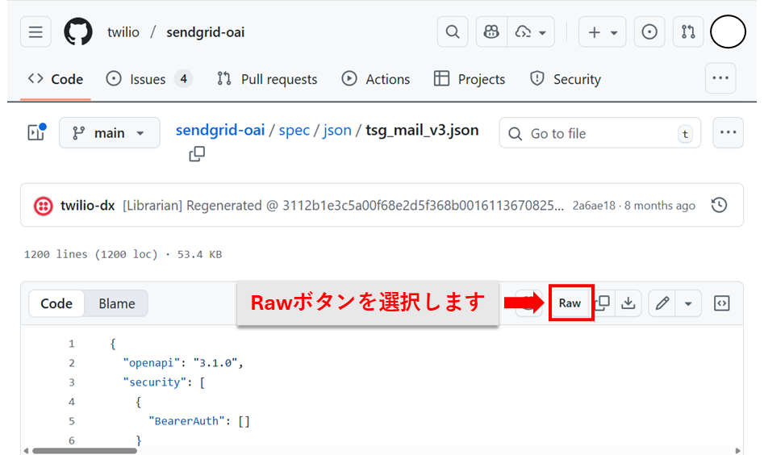Open the search magnifier button

(x=453, y=32)
